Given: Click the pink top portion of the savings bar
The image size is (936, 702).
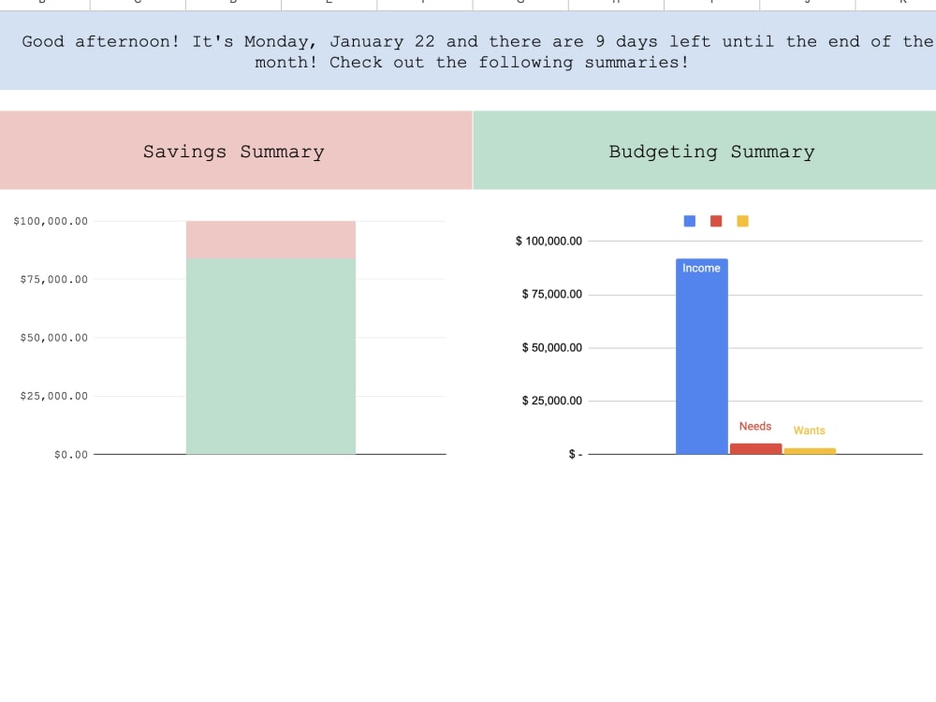Looking at the screenshot, I should click(271, 239).
